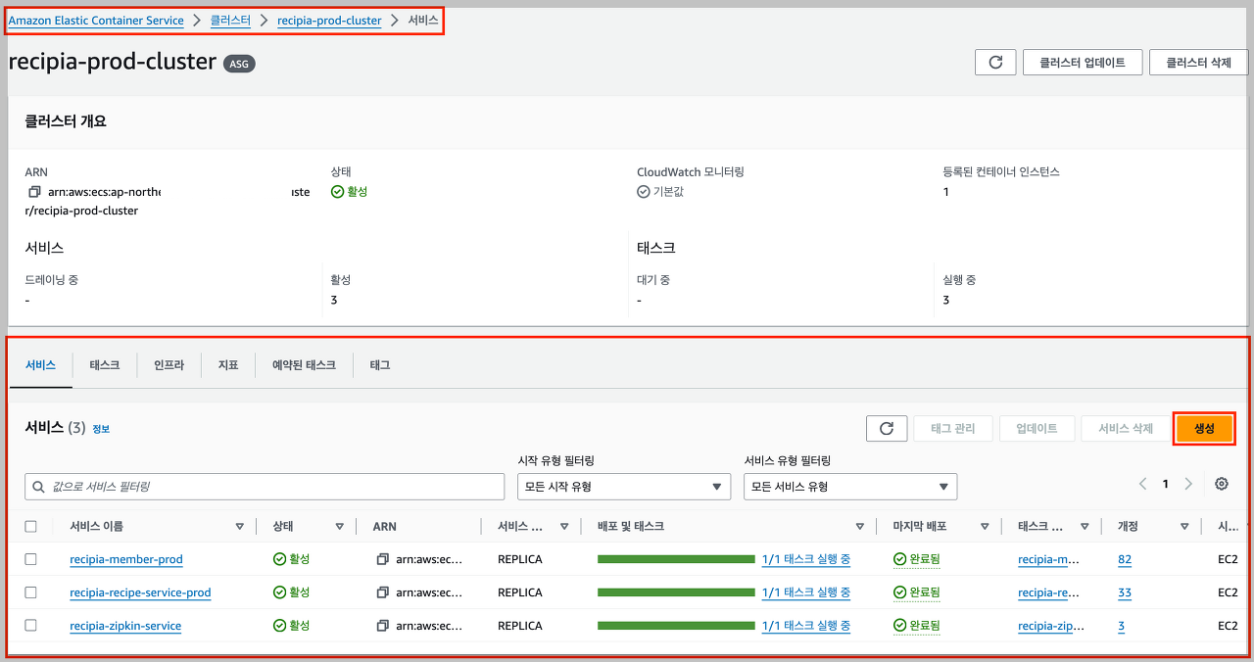
Task: Open recipia-member-prod service link
Action: (126, 559)
